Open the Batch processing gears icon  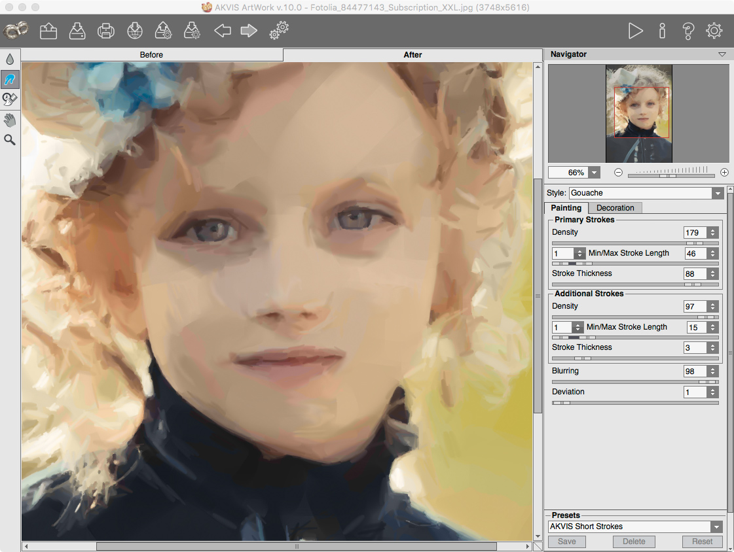279,30
